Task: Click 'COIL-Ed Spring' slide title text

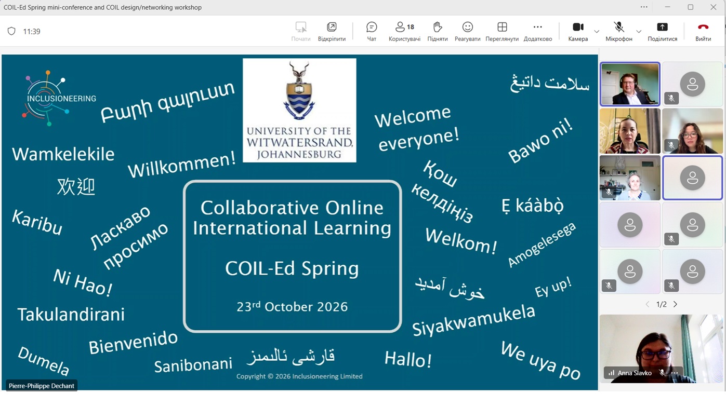Action: click(292, 268)
